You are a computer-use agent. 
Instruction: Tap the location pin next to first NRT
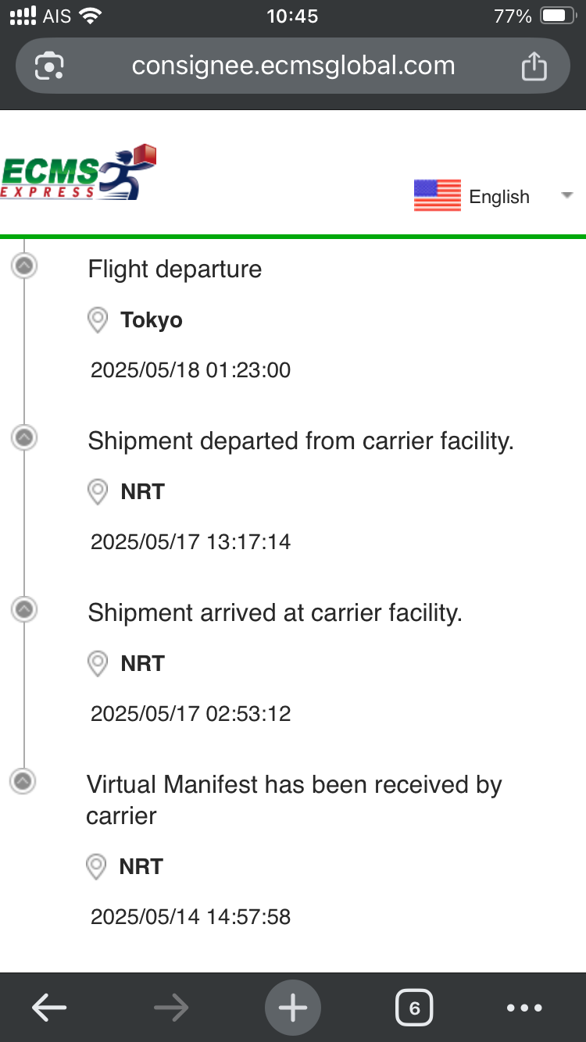coord(97,492)
